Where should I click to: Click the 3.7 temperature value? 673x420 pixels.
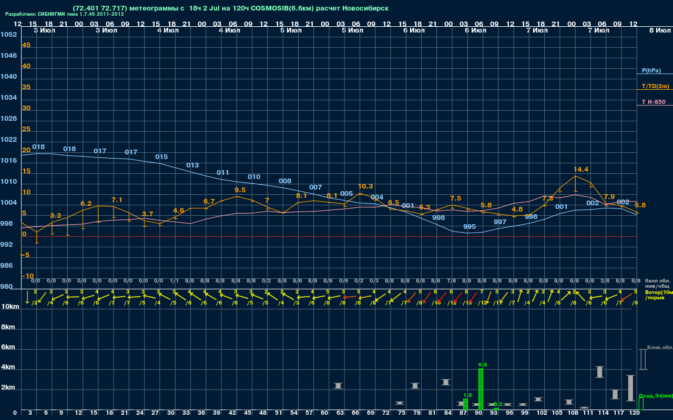(148, 214)
